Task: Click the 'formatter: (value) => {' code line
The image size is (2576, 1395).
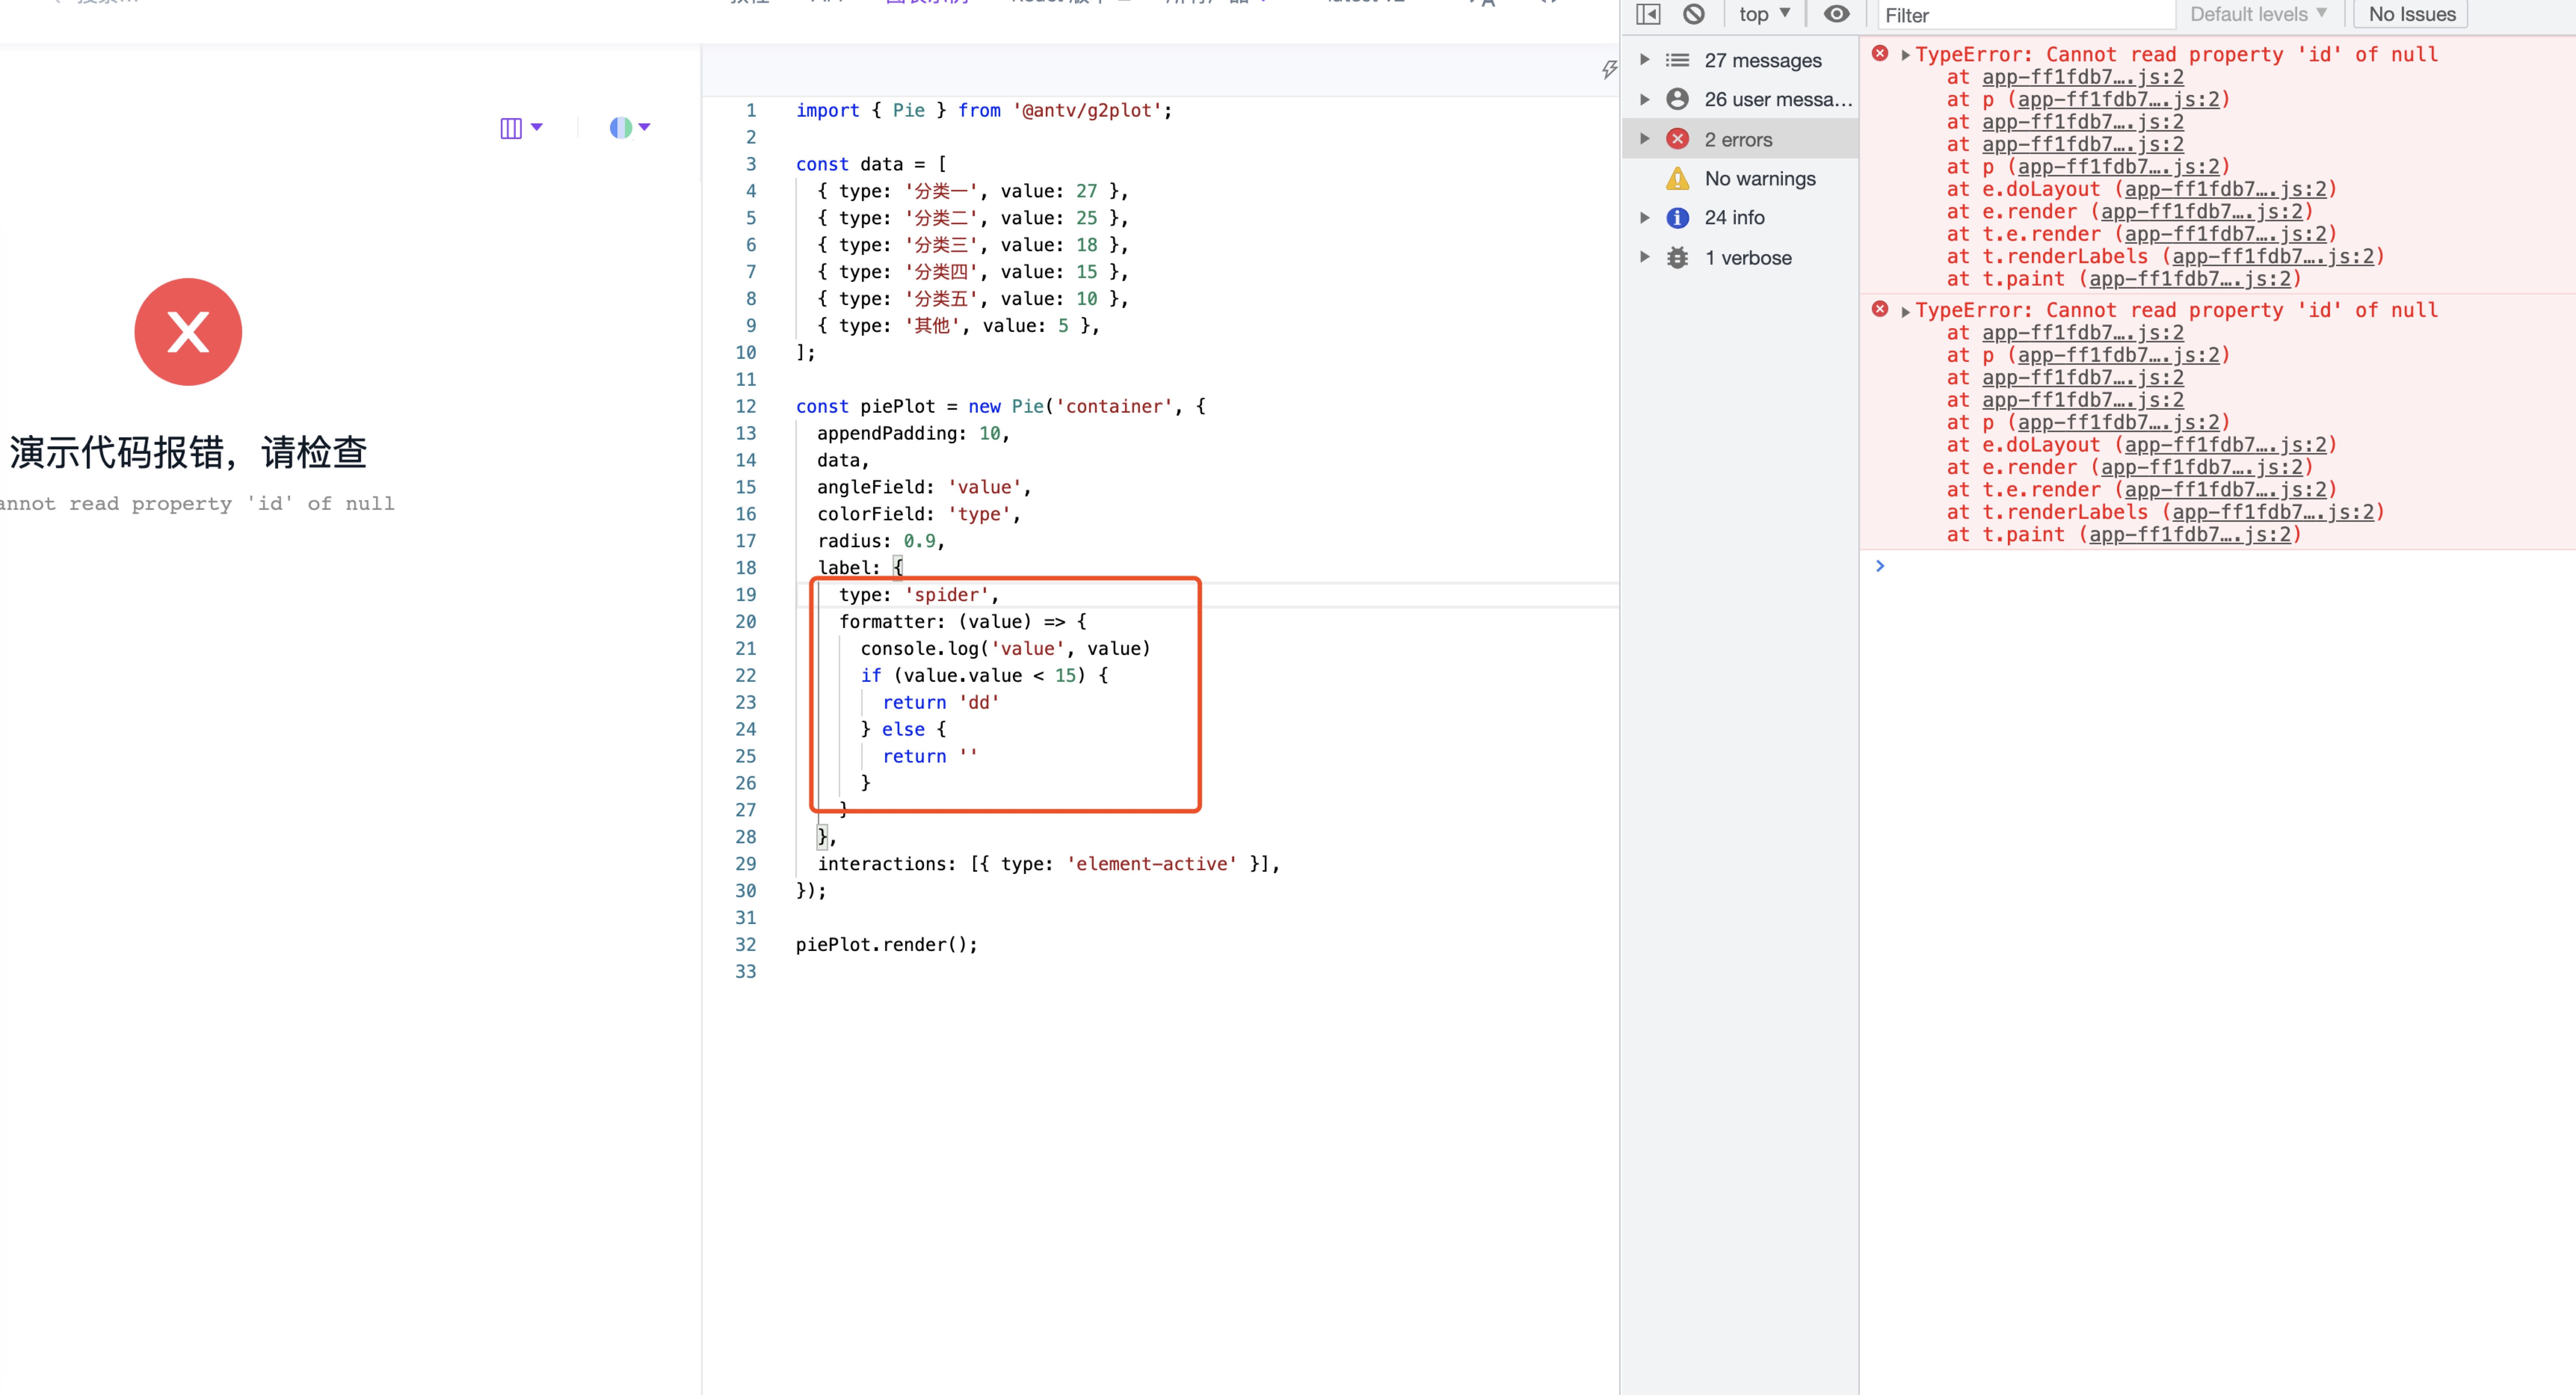Action: coord(963,622)
